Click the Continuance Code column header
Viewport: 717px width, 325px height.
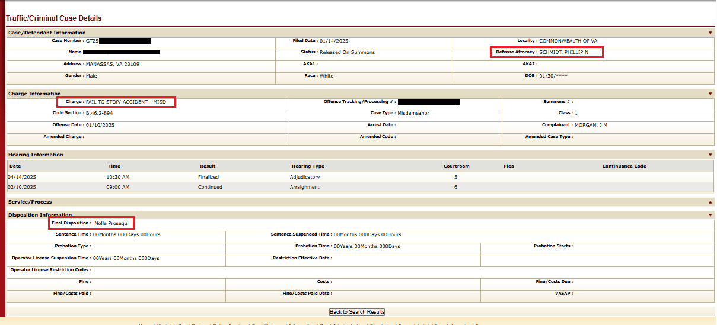tap(624, 166)
